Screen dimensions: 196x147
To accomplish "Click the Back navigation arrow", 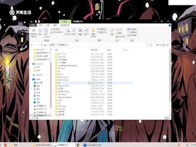I will (32, 45).
